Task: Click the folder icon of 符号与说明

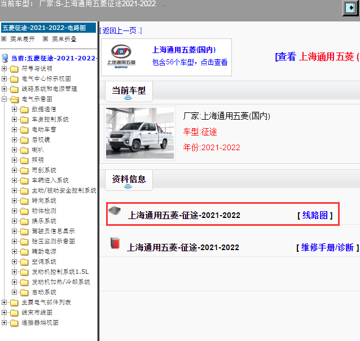Action: point(14,69)
